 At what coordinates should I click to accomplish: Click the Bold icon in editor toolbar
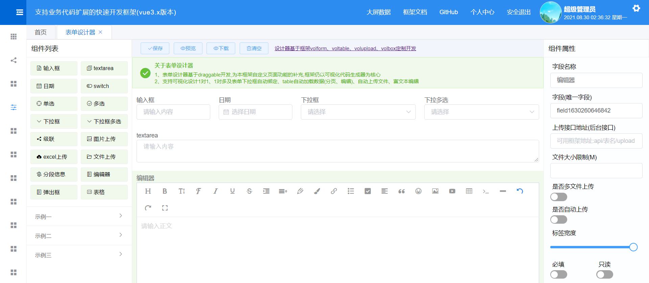pyautogui.click(x=165, y=191)
